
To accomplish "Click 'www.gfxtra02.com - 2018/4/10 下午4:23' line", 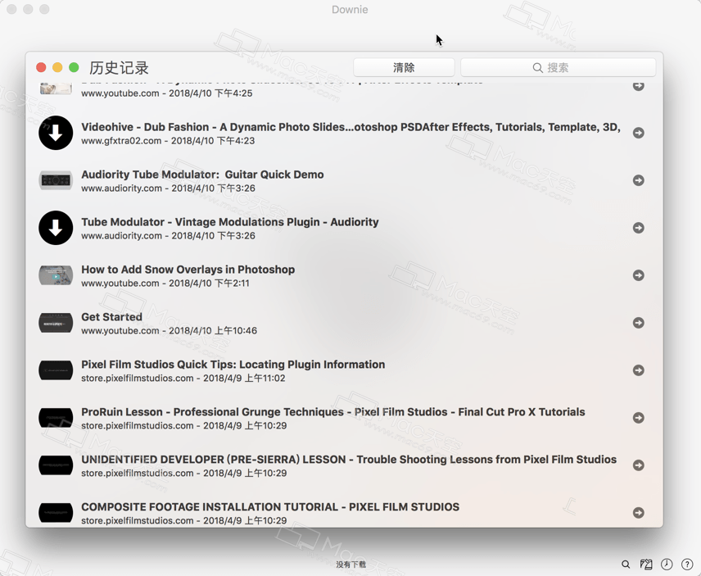I will tap(168, 141).
